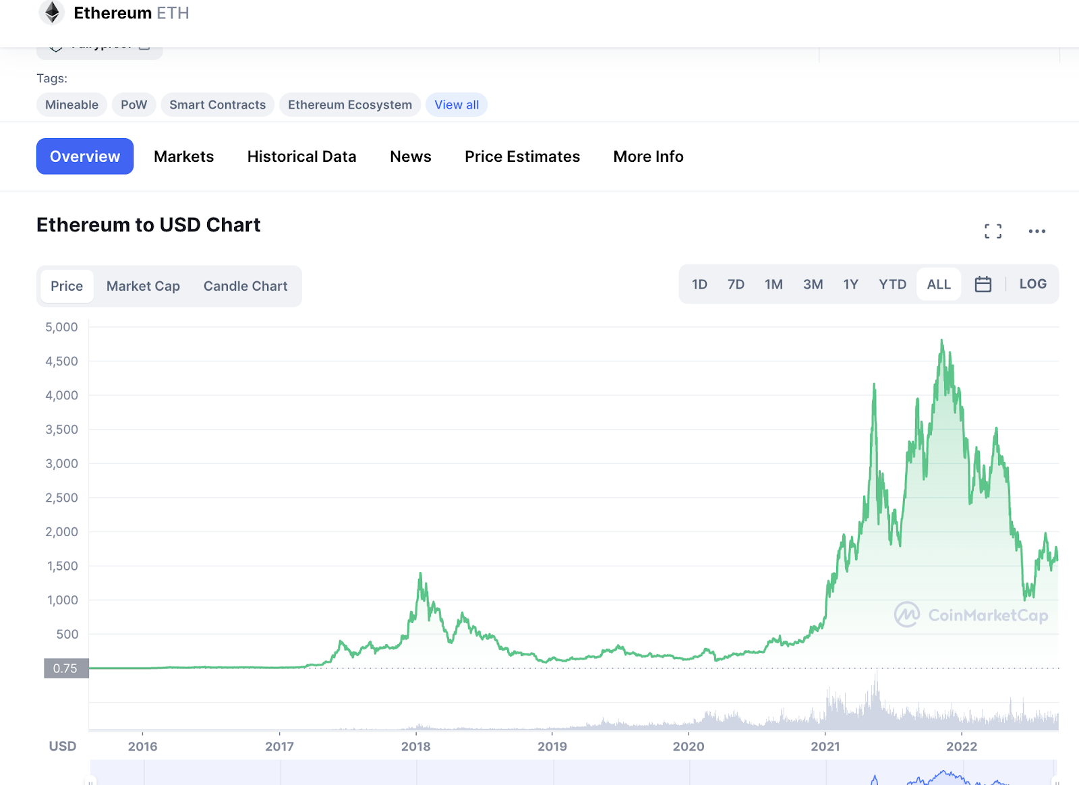Switch to the Overview tab
The image size is (1079, 785).
(x=85, y=156)
